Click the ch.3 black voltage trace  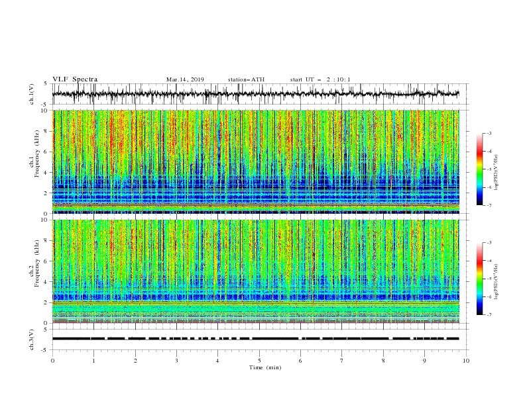255,339
